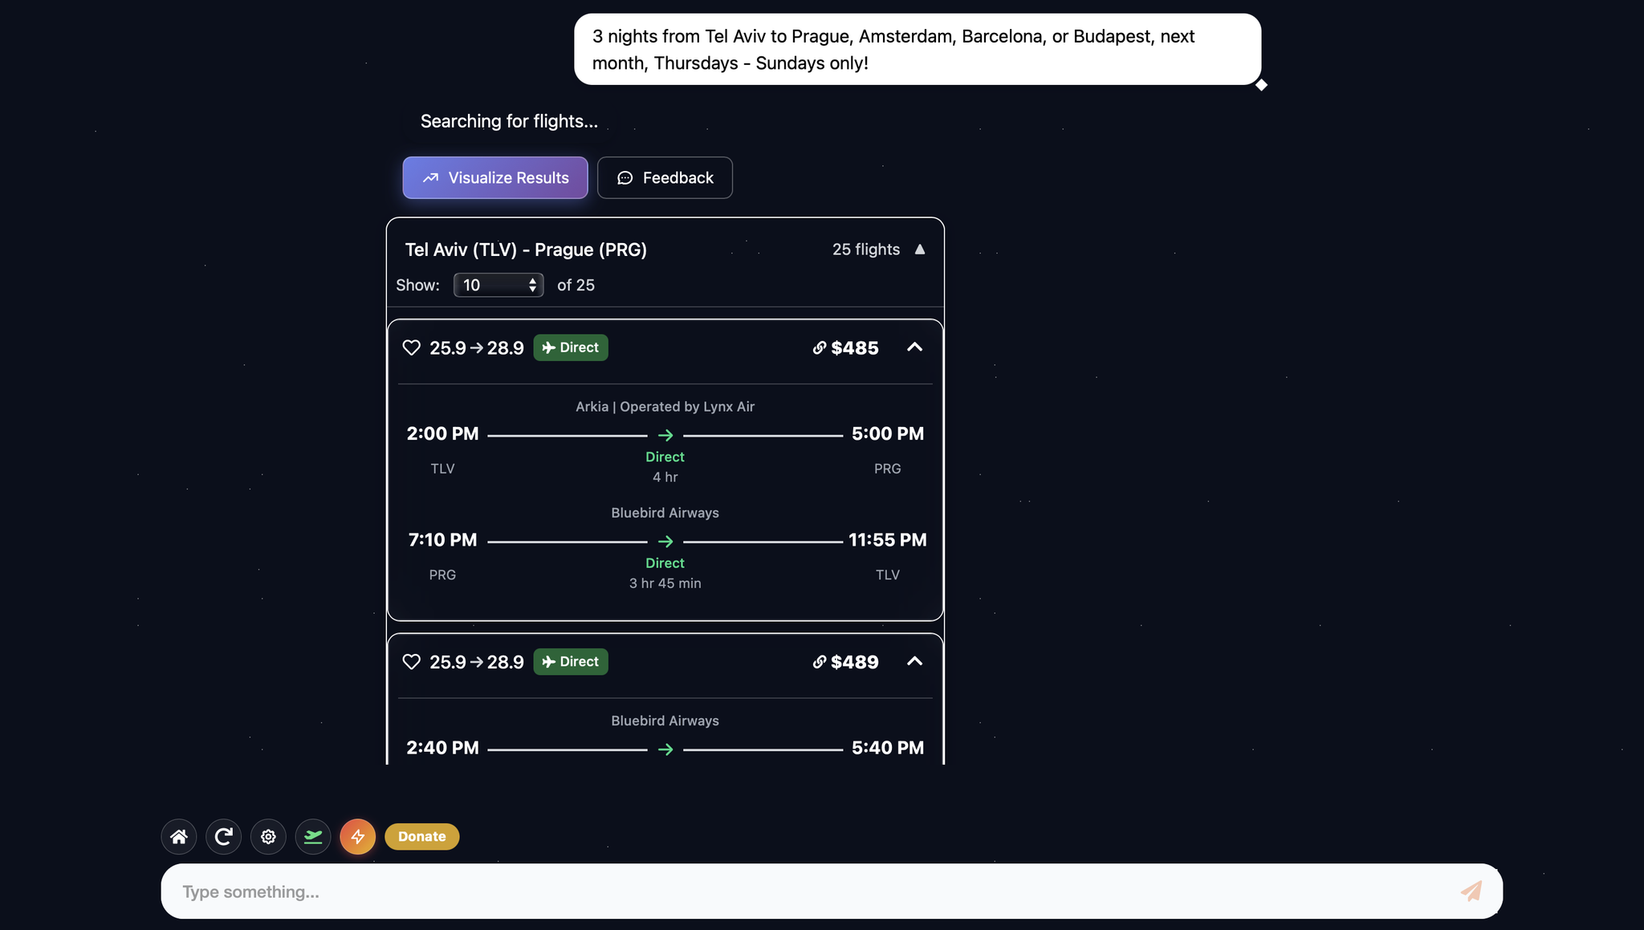Click the 3 hr 45 min duration text
1644x930 pixels.
point(665,583)
